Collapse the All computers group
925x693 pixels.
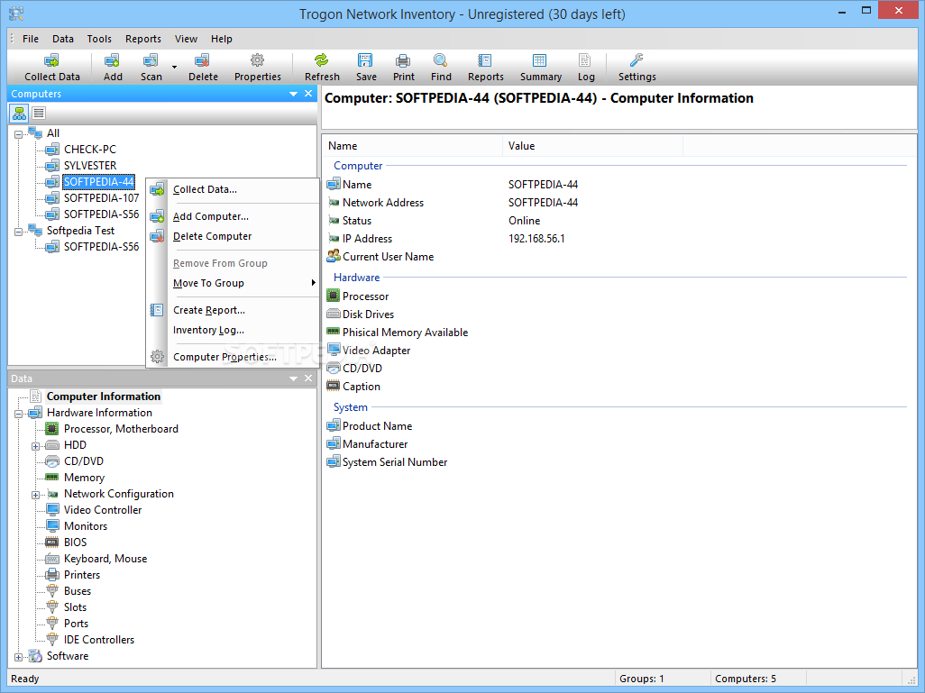tap(19, 135)
